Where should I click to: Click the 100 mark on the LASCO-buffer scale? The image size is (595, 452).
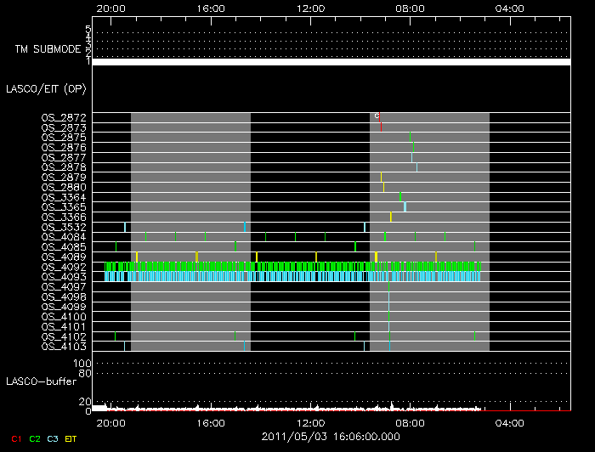coord(85,364)
